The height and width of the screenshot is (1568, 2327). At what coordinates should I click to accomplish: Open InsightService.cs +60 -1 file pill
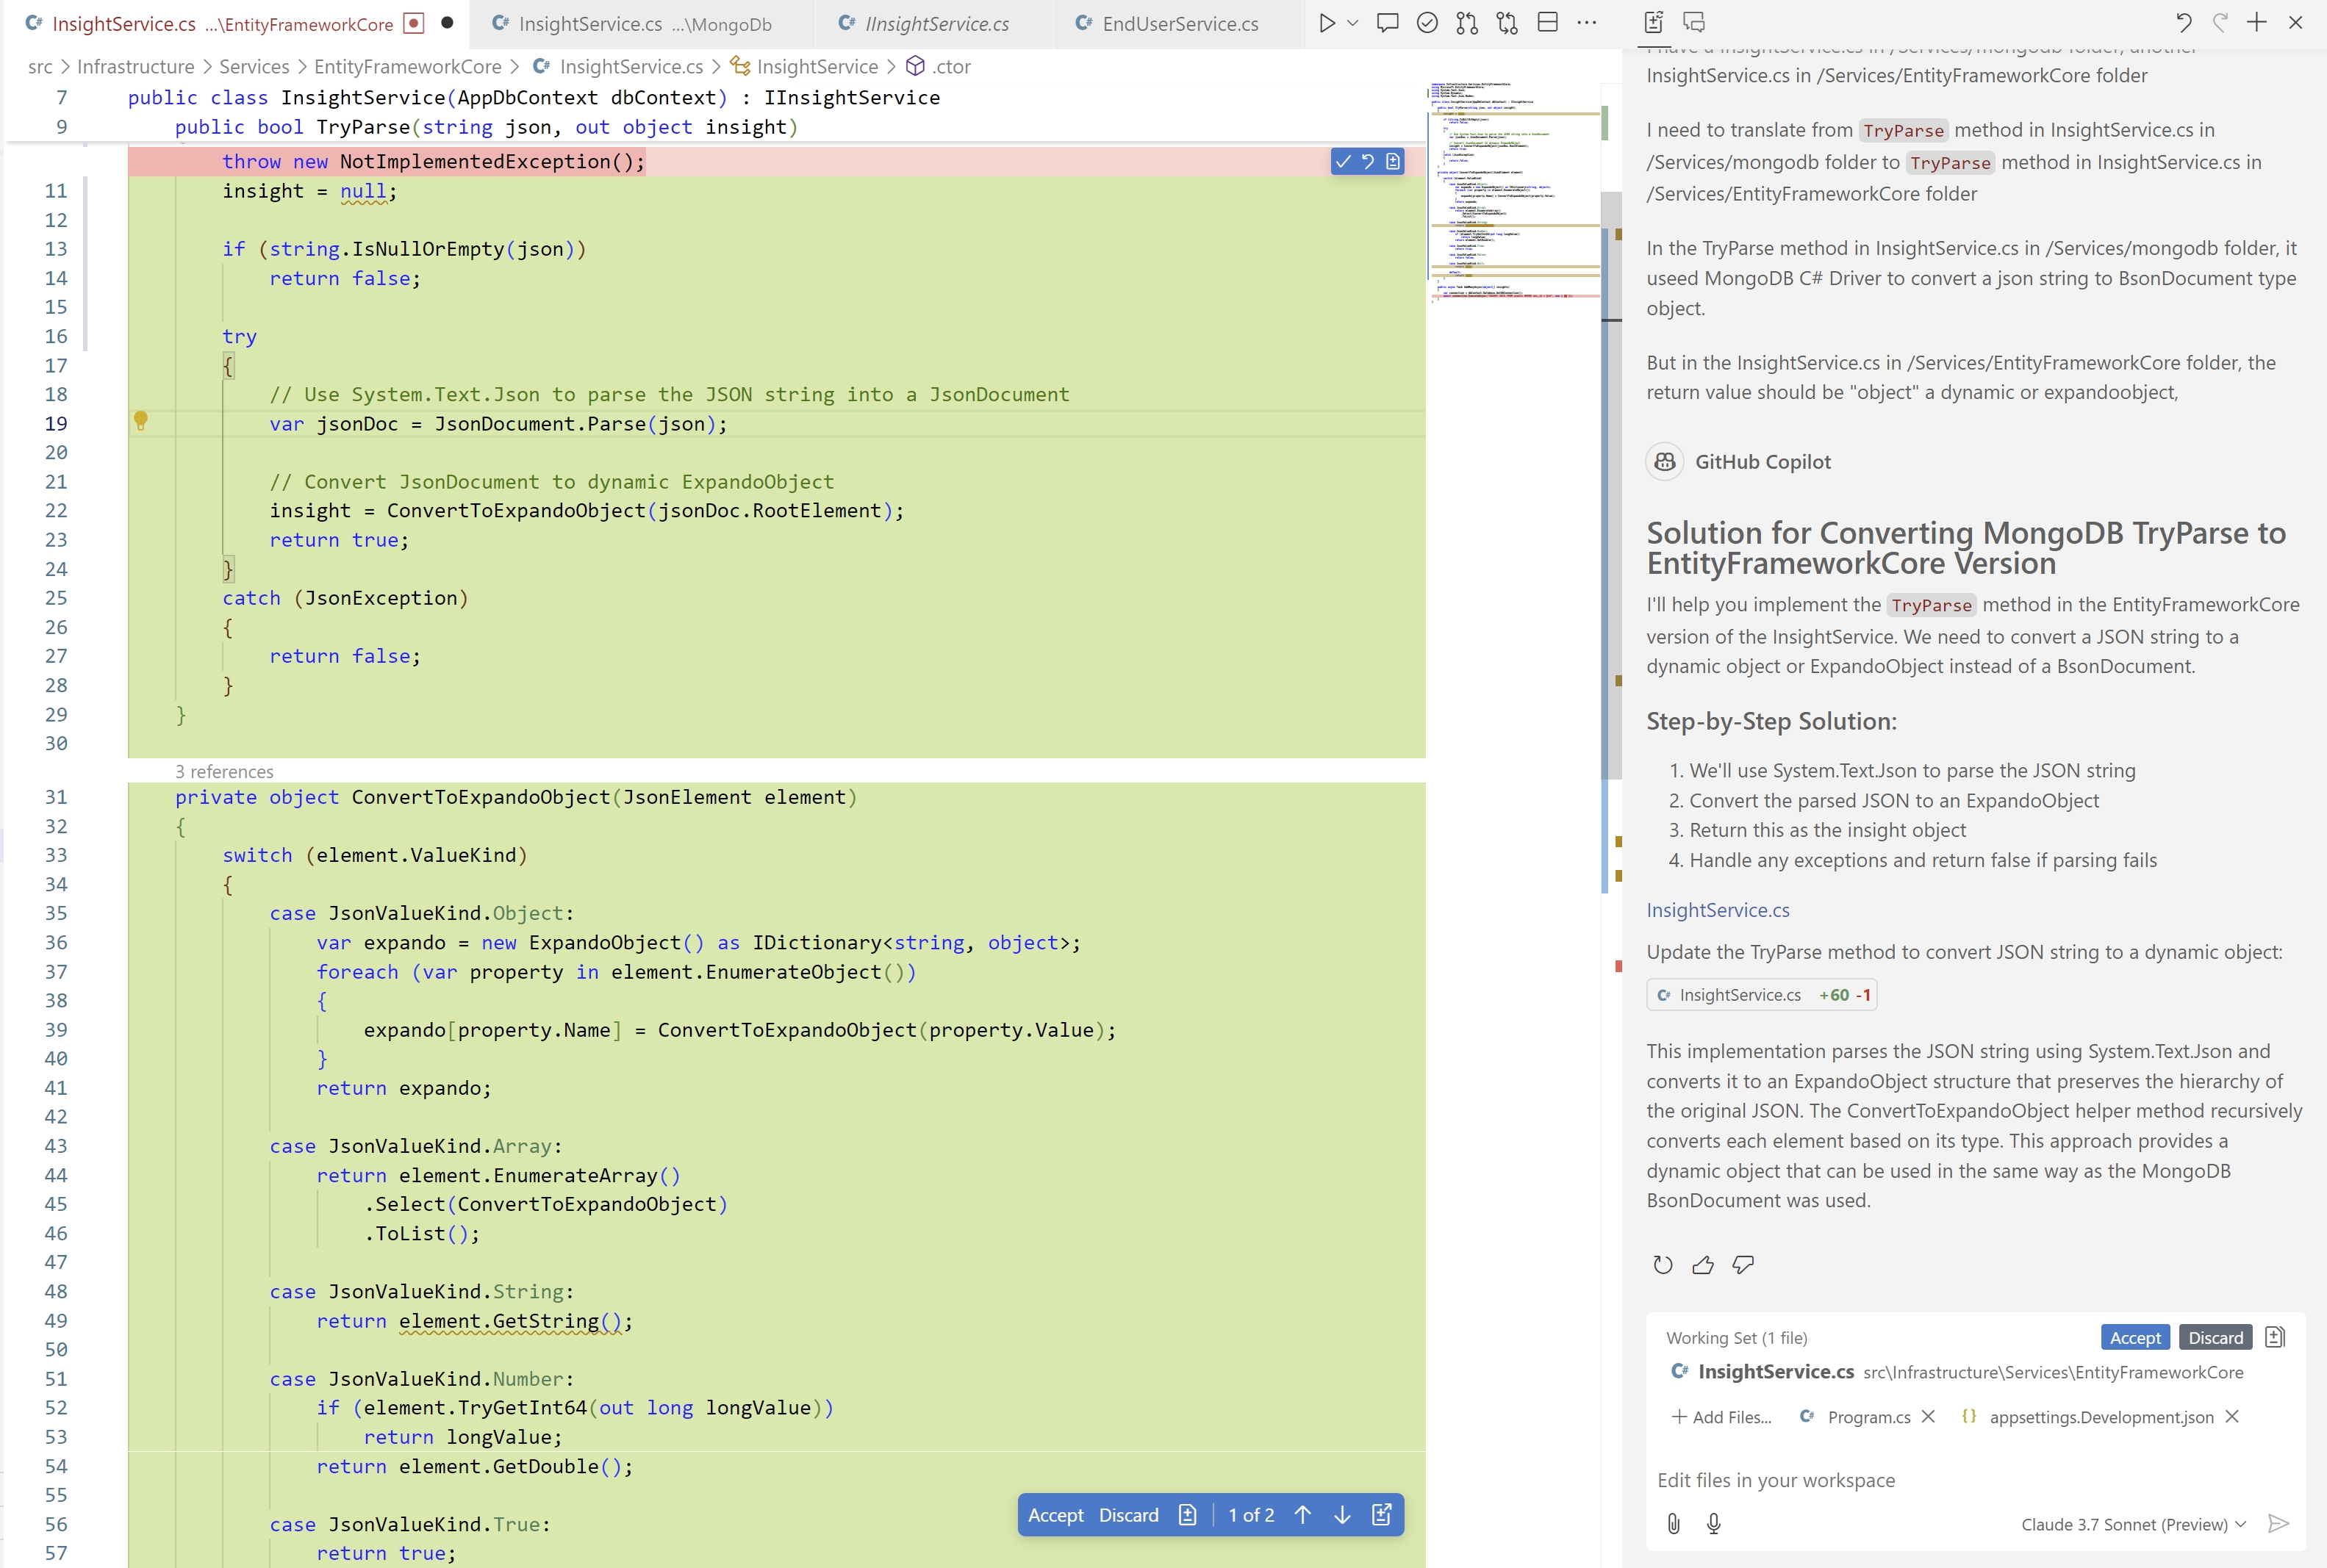click(1762, 995)
